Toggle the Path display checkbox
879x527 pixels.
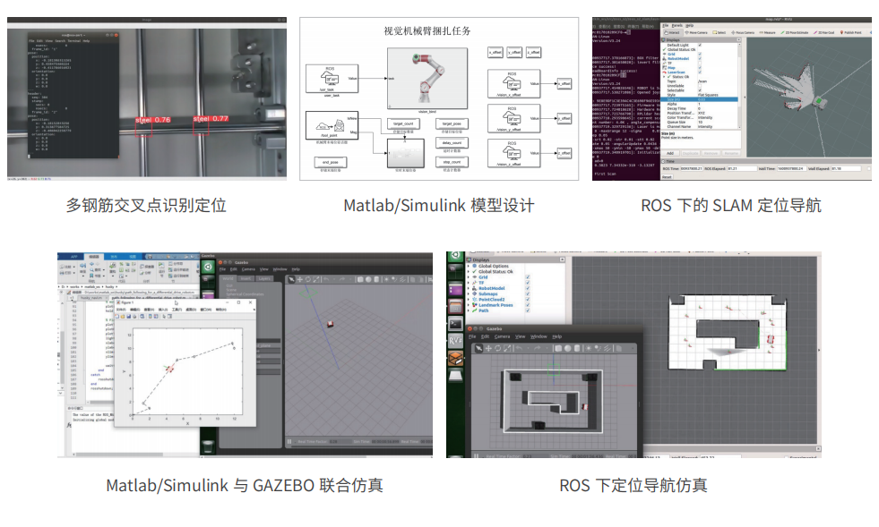[528, 310]
